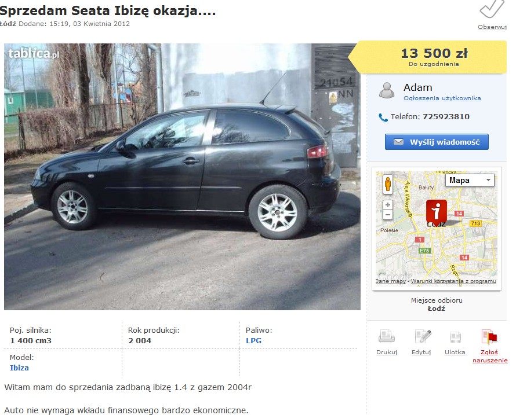Click the Zgłoś naruszenie flag icon
The height and width of the screenshot is (415, 516).
(x=489, y=337)
